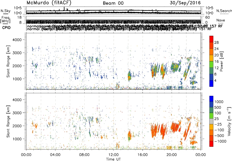Click the 14:00 UT scatter patch in the power panel
Viewport: 232px width, 161px height.
pyautogui.click(x=129, y=76)
